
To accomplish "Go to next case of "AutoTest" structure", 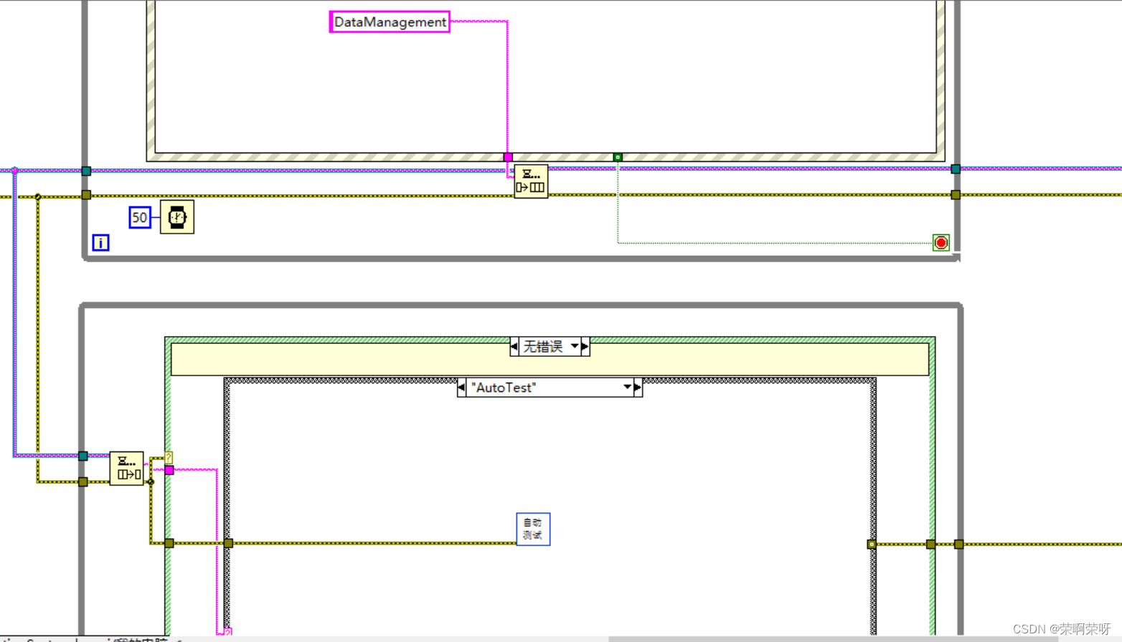I will click(638, 388).
